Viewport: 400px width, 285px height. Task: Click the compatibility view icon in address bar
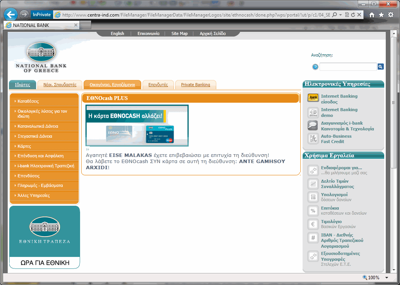click(347, 15)
